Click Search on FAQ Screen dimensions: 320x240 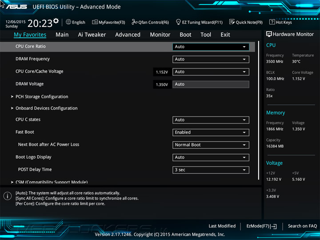[303, 226]
